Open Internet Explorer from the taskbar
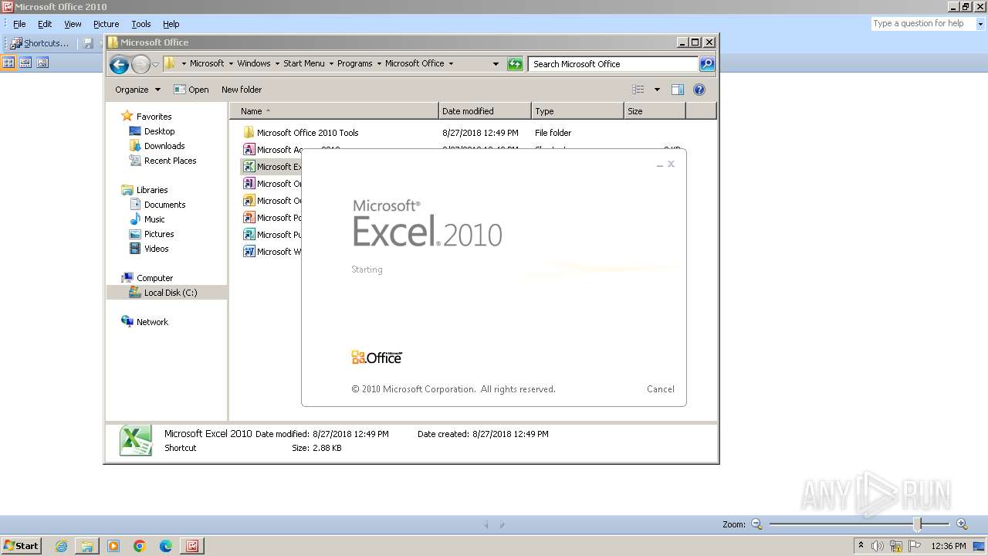 (x=61, y=546)
